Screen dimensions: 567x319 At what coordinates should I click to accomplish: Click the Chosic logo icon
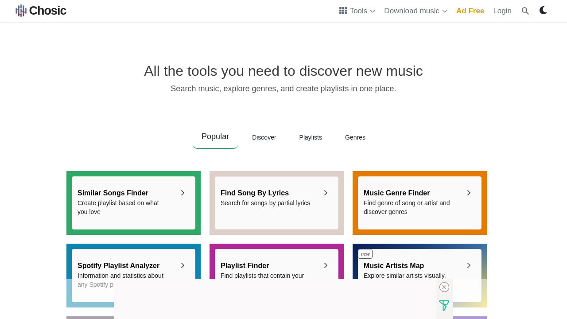(x=21, y=11)
